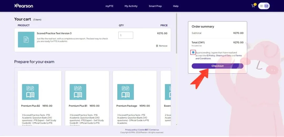Click the Scored Practice Test document thumbnail
This screenshot has height=137, width=284.
(x=26, y=40)
